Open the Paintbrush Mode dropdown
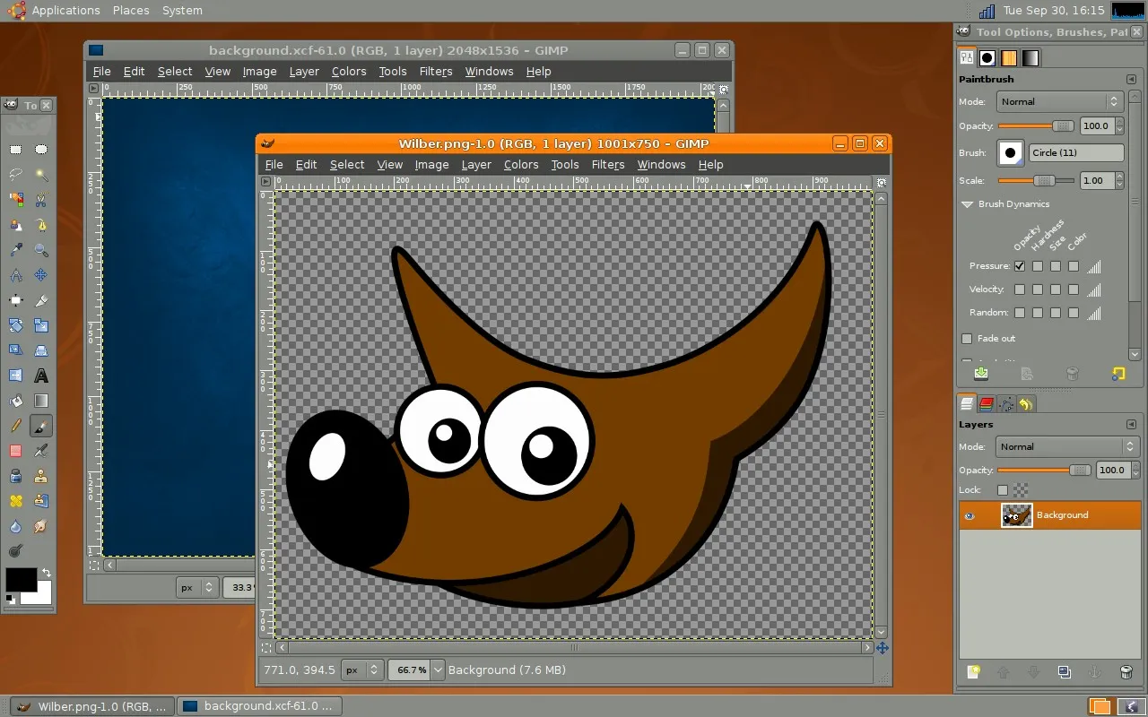 1059,102
